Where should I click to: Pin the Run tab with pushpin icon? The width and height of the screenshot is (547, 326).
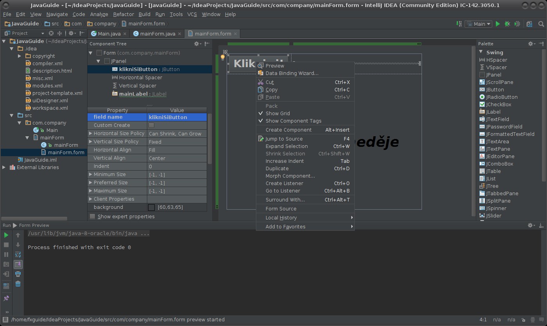point(6,298)
